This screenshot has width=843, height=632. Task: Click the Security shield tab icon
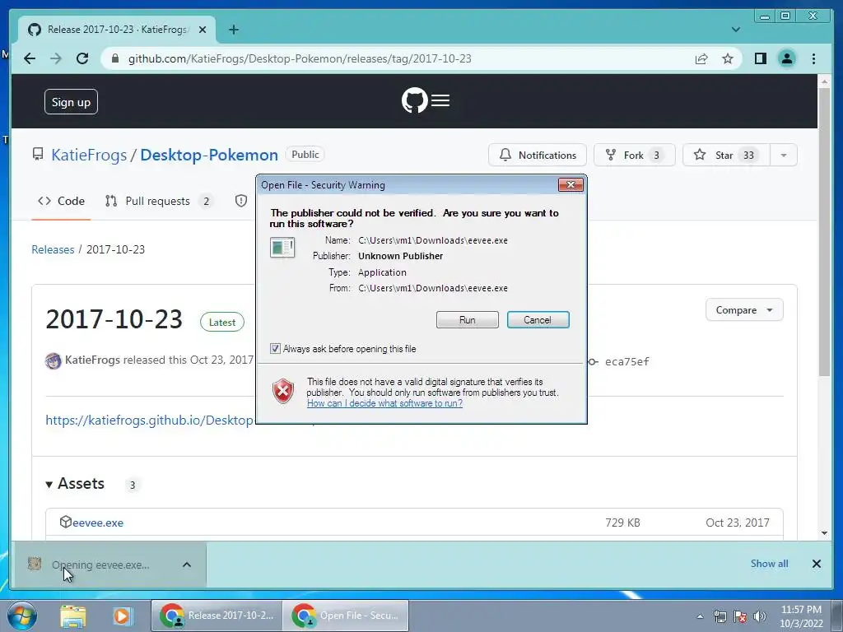point(241,201)
